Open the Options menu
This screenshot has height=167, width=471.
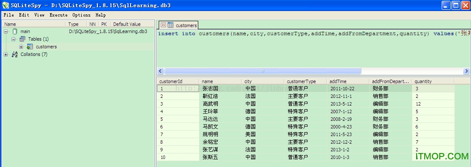81,15
